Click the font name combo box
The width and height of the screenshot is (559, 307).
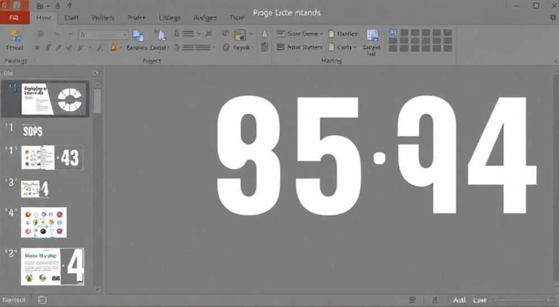tap(103, 35)
